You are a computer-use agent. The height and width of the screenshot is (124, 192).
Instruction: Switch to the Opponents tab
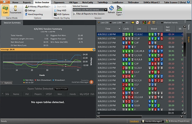click(59, 2)
